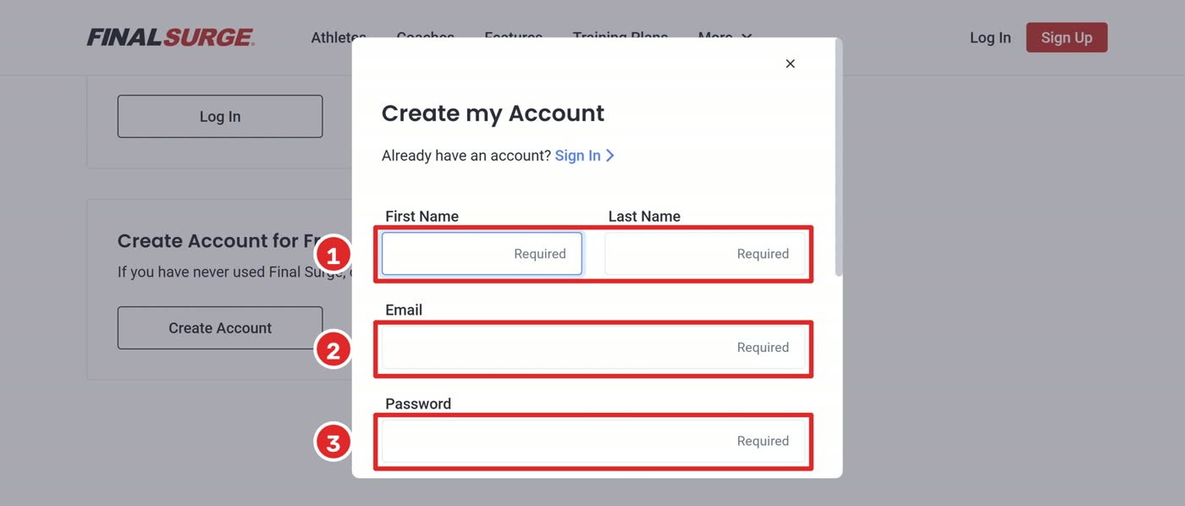Click the Final Surge logo
1185x506 pixels.
point(170,37)
